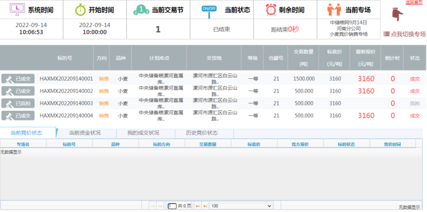The width and height of the screenshot is (427, 212).
Task: Click the system time monitor icon
Action: 18,10
